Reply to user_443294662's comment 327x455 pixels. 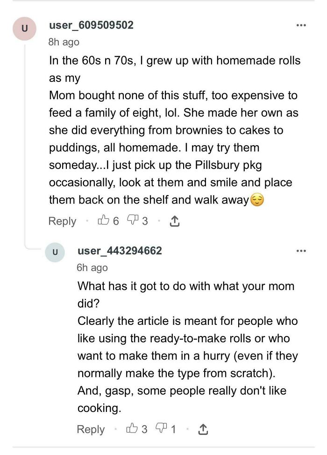point(91,429)
